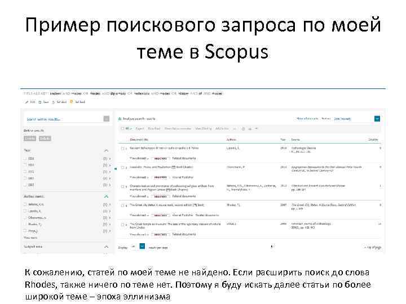Click Export in results toolbar
The image size is (406, 304).
click(x=140, y=128)
